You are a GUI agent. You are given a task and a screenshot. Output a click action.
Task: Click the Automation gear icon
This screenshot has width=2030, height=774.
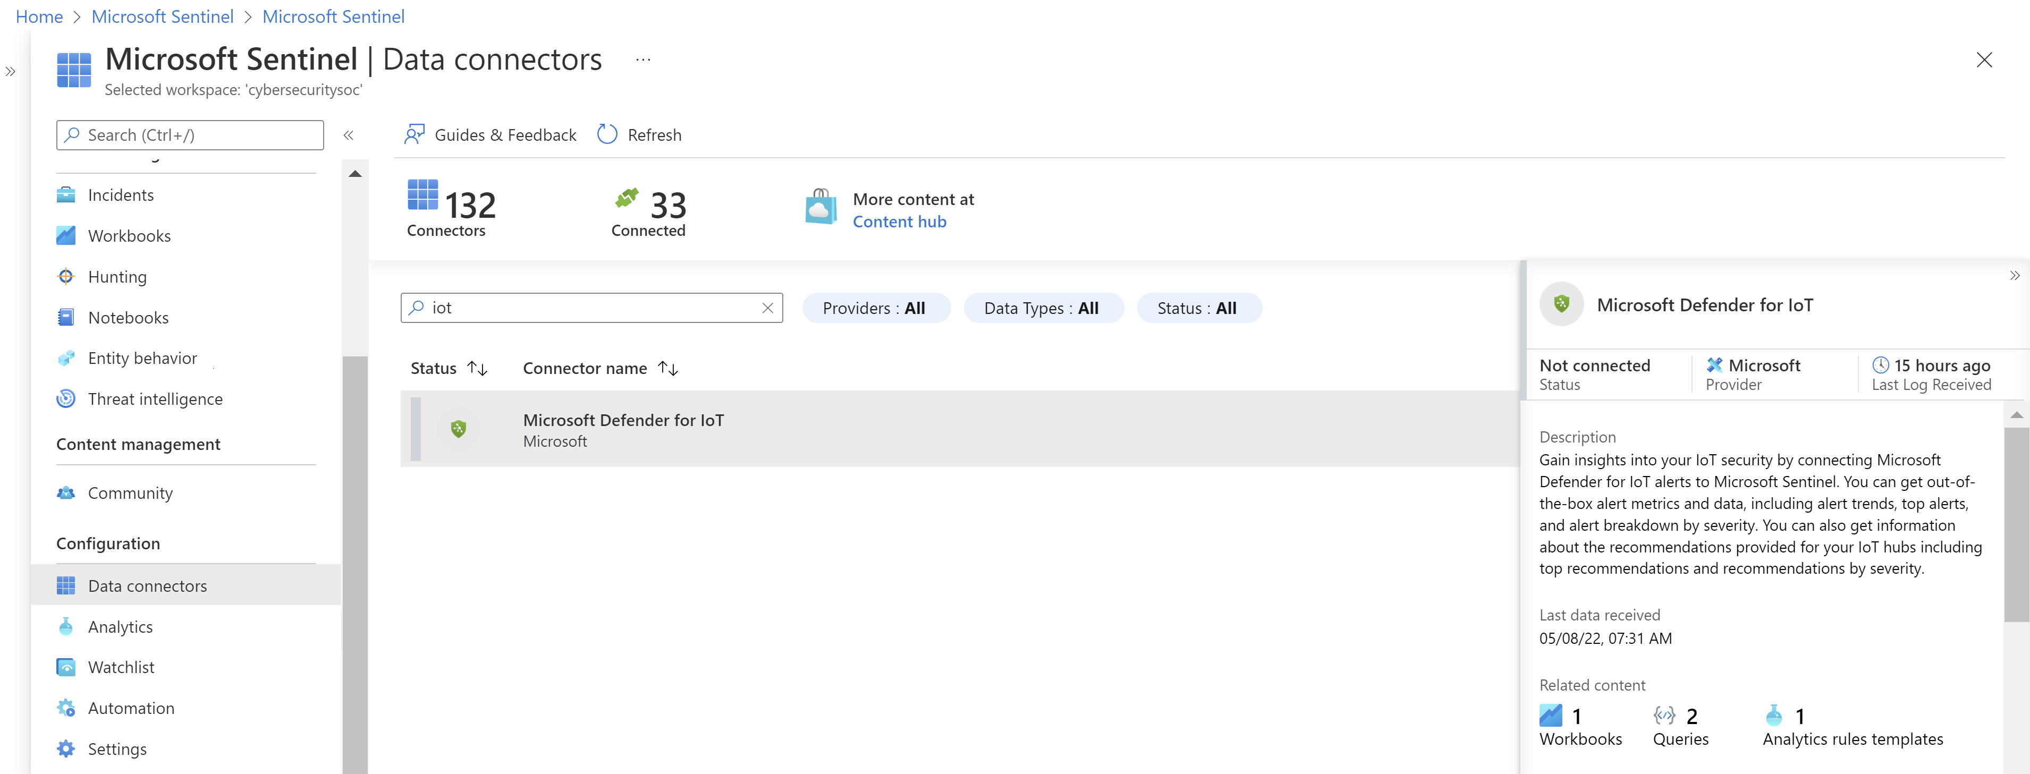pos(66,708)
